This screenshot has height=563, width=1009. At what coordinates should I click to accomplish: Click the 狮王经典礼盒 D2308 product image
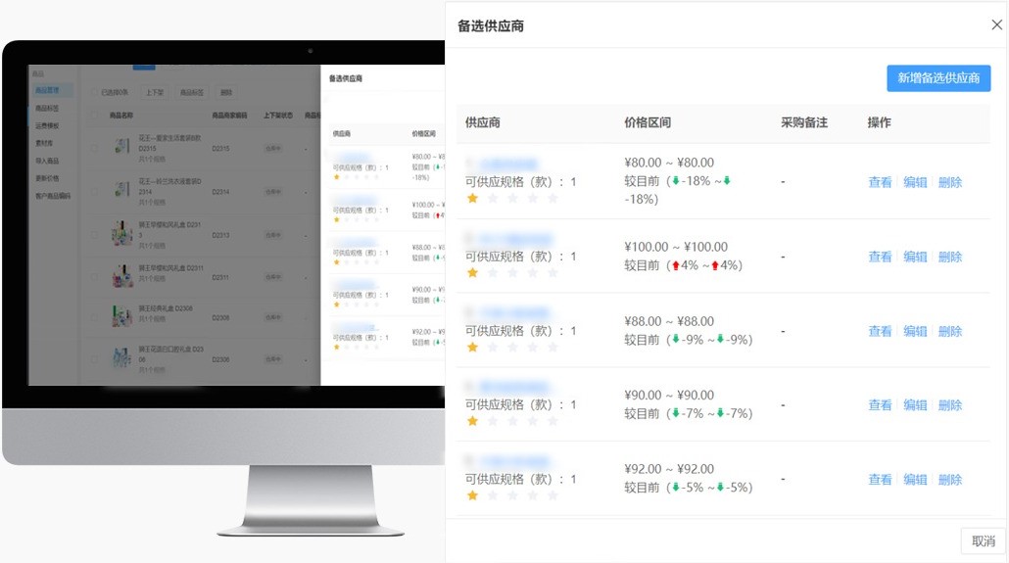tap(122, 316)
